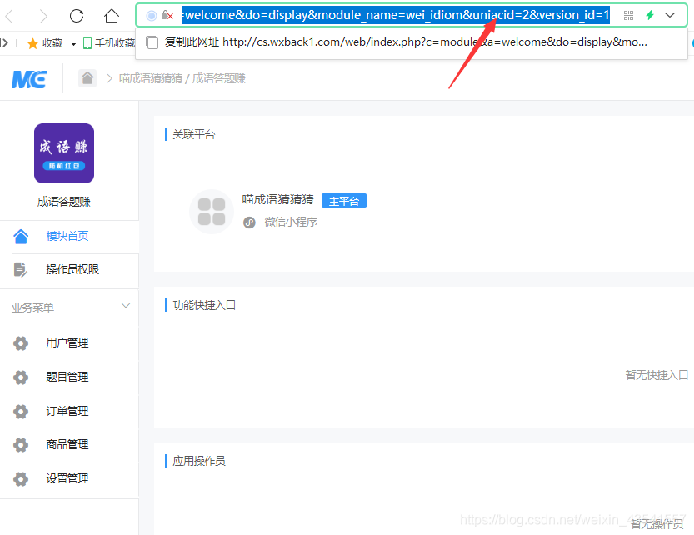Click the breadcrumb home icon
The image size is (694, 535).
click(x=89, y=77)
